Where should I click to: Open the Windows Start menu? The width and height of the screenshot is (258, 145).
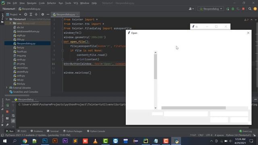coord(4,141)
